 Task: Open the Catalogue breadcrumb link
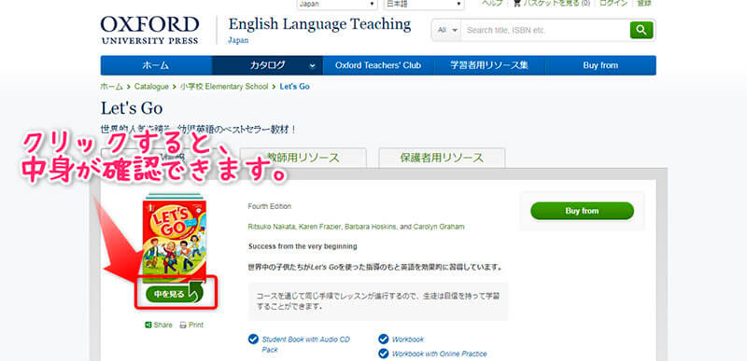coord(151,87)
